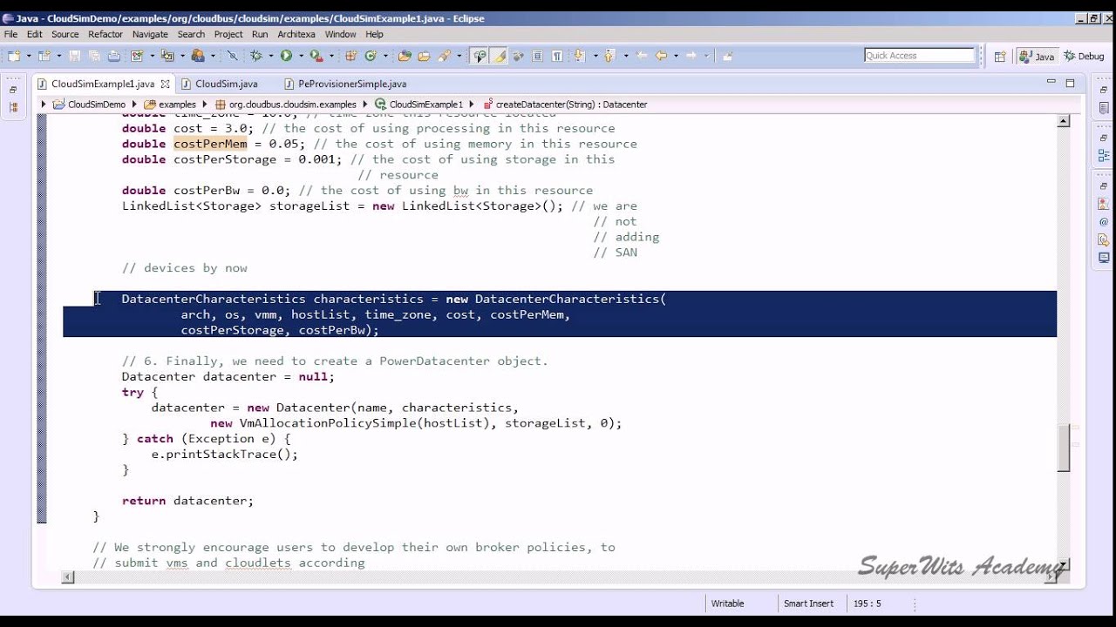Click the Pin Editor icon
Screen dimensions: 1116x627
[727, 56]
